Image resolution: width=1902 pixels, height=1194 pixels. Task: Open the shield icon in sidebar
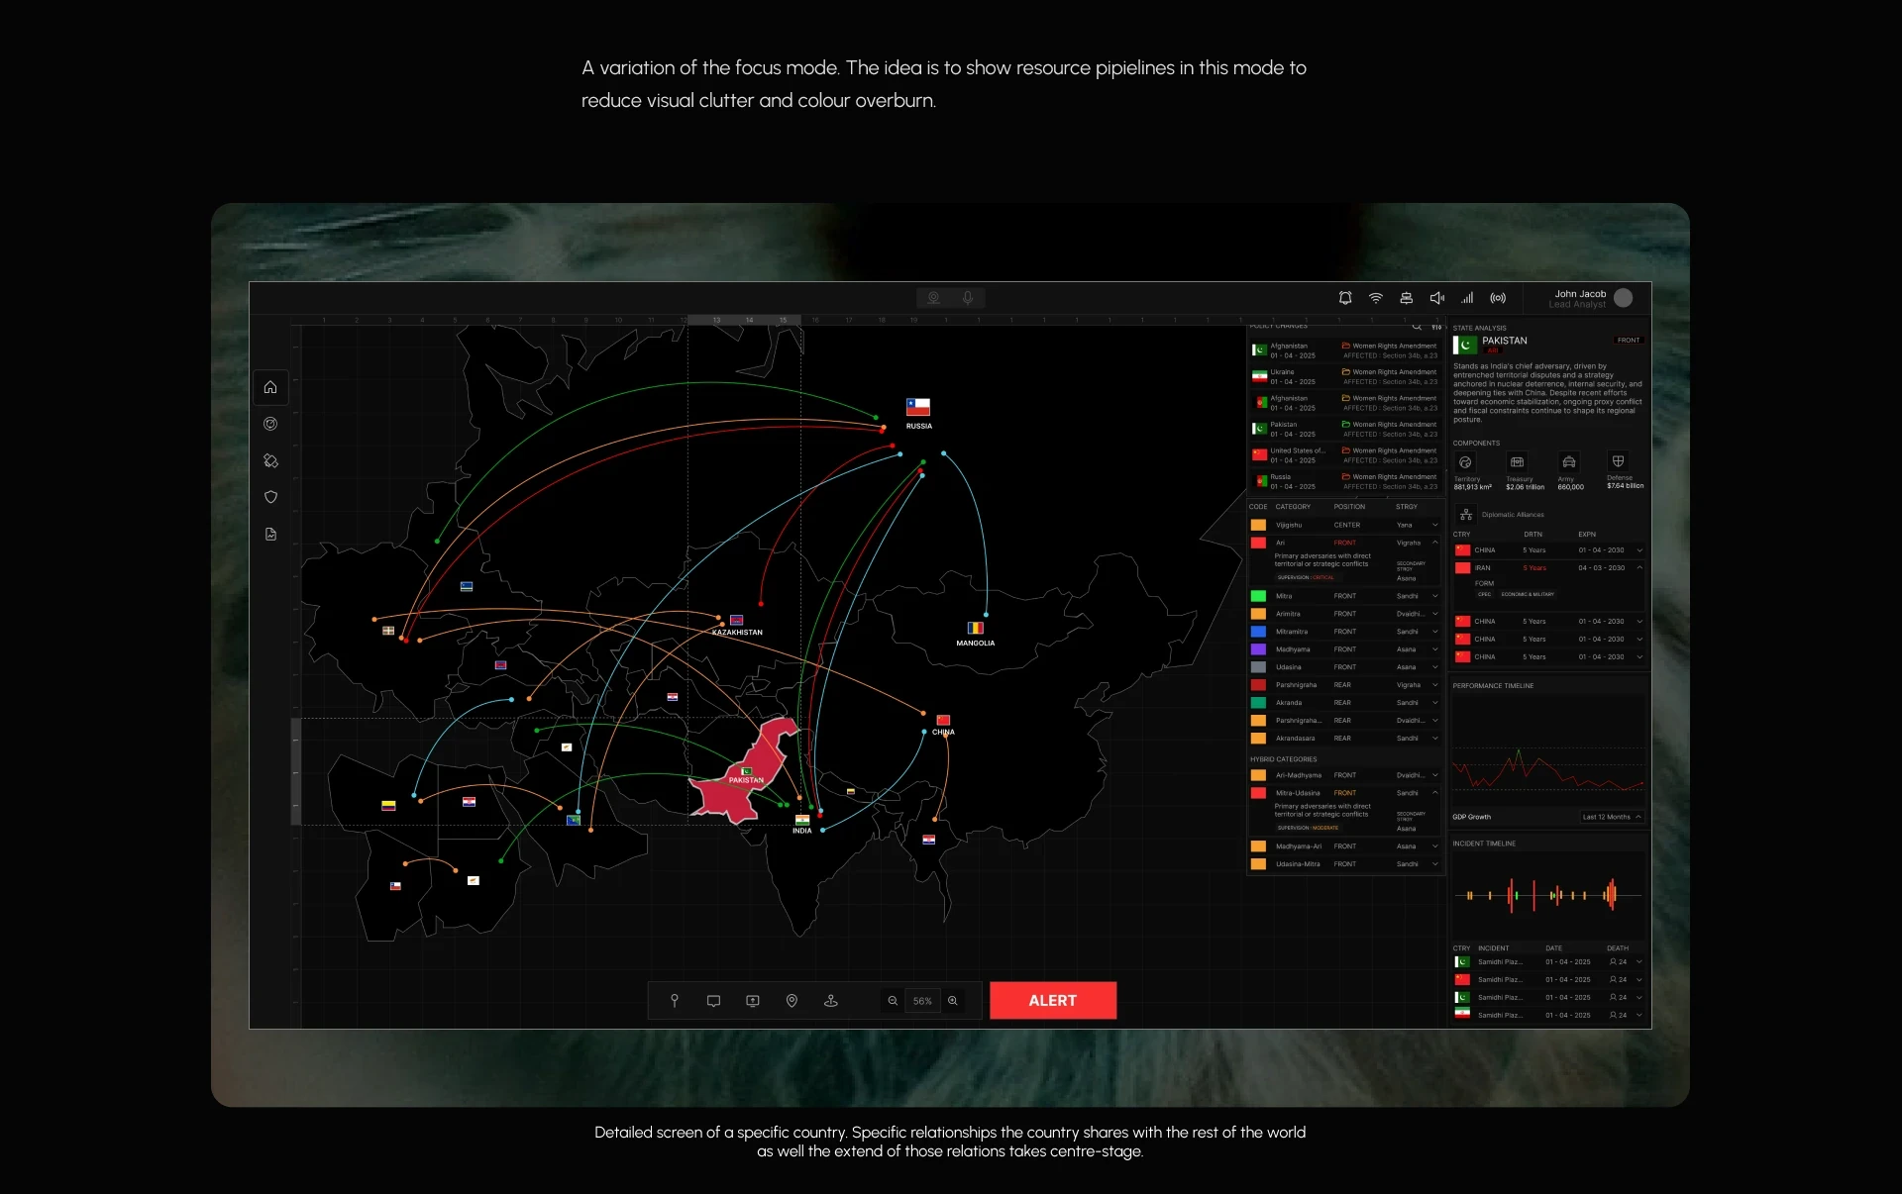pos(270,497)
